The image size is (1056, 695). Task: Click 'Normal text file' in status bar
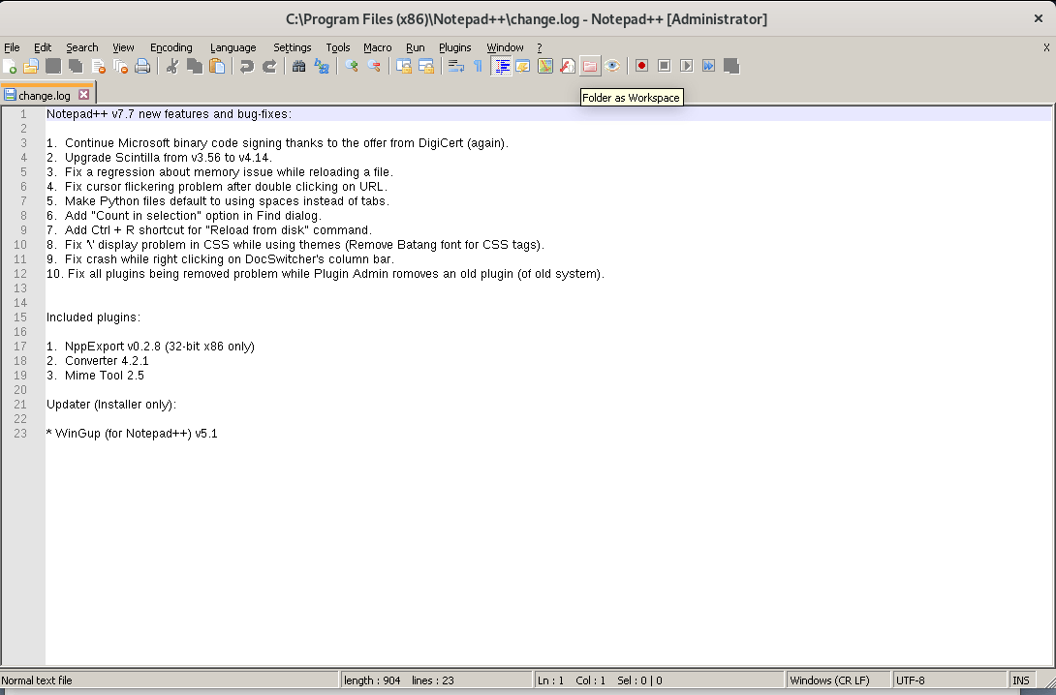(x=37, y=680)
